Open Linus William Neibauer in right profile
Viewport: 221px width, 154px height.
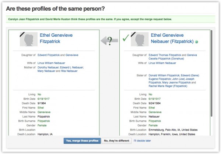tap(162, 63)
